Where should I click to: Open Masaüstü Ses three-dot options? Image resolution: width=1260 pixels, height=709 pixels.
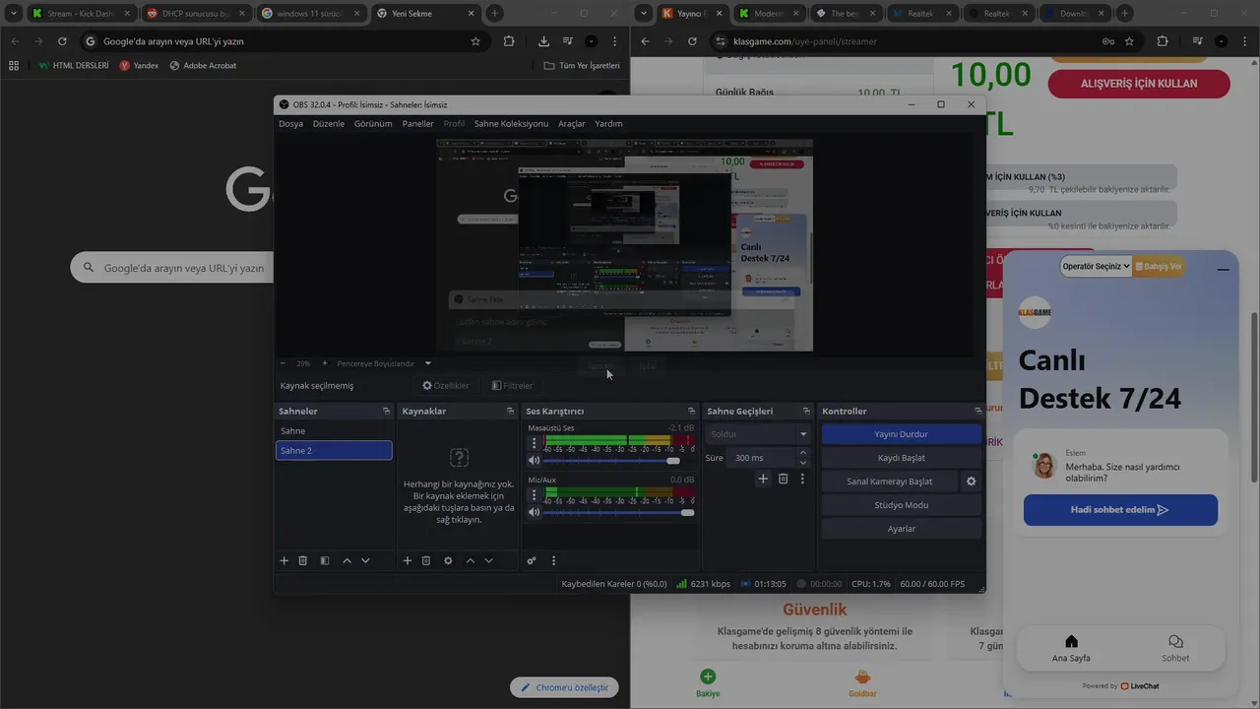click(x=535, y=443)
